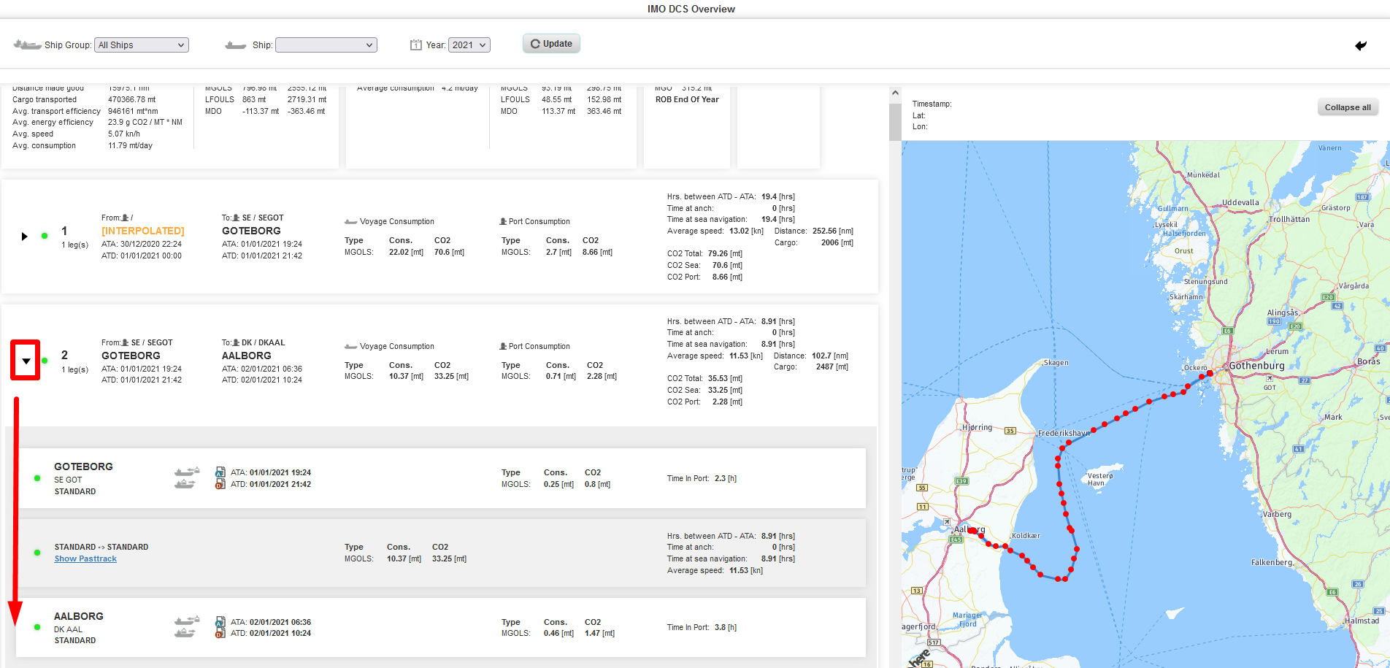Click the Ship Group fleet icon
Image resolution: width=1390 pixels, height=668 pixels.
[x=27, y=45]
